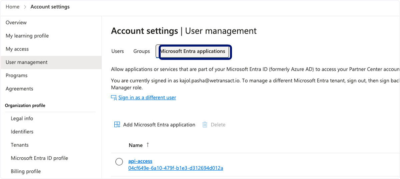
Task: Click Account settings in the breadcrumb
Action: click(x=50, y=7)
